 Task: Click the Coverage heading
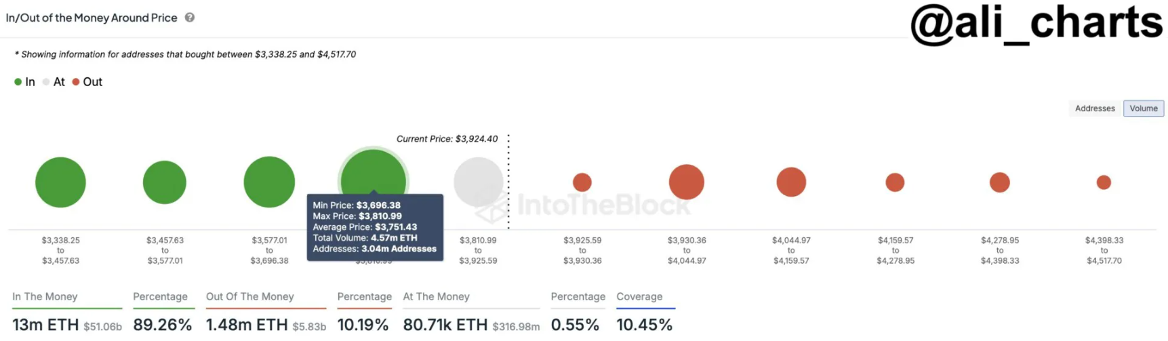point(639,297)
